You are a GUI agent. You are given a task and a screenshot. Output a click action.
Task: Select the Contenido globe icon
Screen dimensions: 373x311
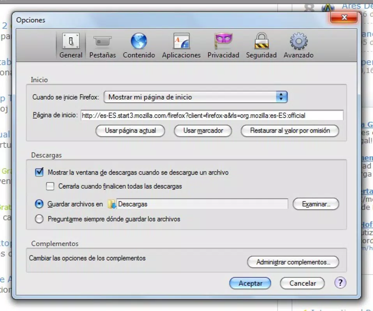point(139,41)
